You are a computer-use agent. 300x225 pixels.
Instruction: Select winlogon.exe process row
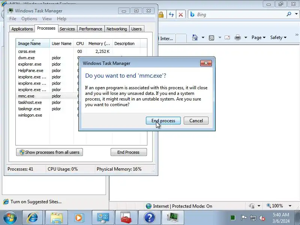[48, 115]
